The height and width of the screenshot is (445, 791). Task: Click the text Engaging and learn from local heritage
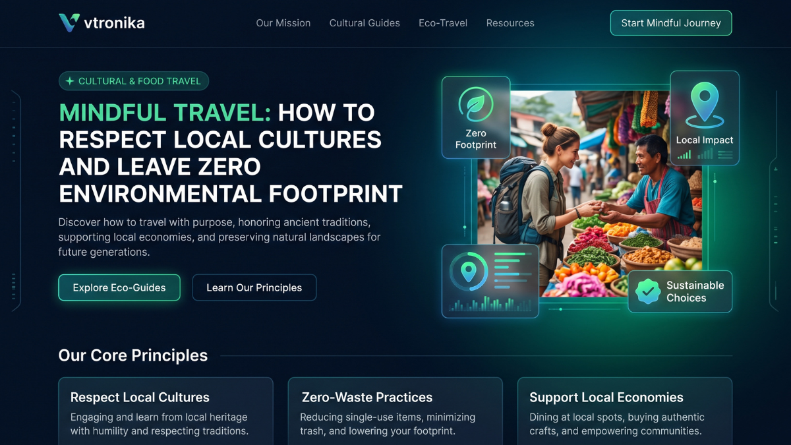pyautogui.click(x=160, y=425)
